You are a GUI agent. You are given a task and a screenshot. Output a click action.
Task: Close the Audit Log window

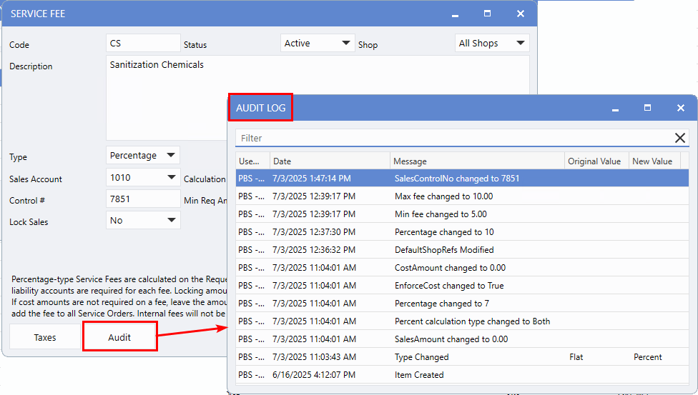click(680, 108)
